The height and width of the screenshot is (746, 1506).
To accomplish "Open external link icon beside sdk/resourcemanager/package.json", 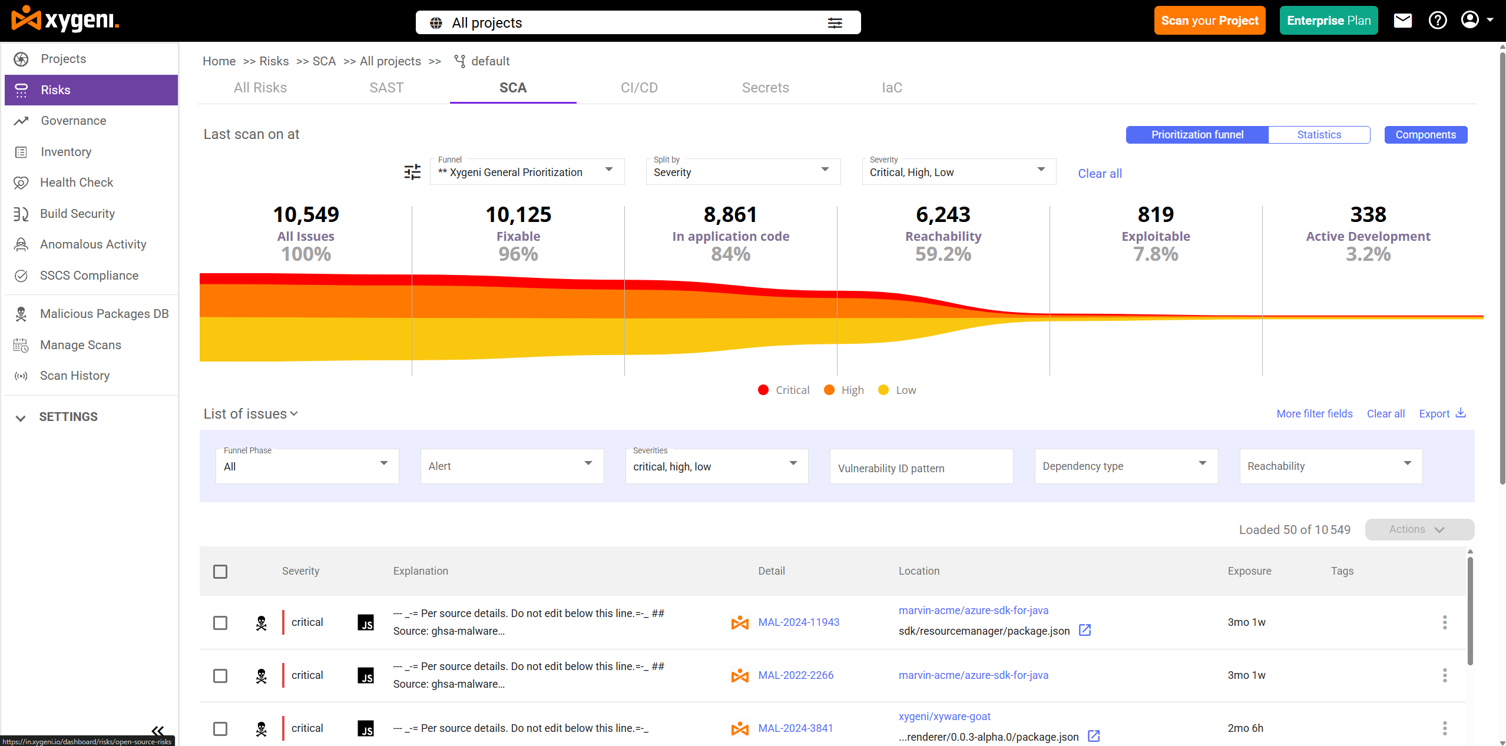I will (1085, 631).
